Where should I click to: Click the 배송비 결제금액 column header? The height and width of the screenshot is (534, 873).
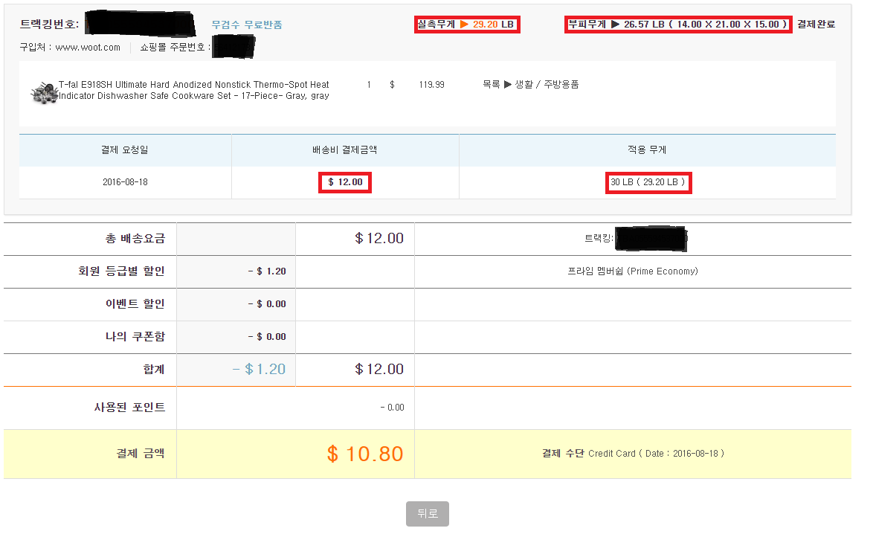pyautogui.click(x=345, y=149)
